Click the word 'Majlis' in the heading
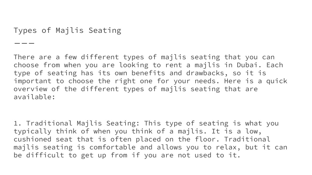The width and height of the screenshot is (312, 175). pos(70,31)
